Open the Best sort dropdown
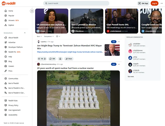The height and width of the screenshot is (126, 165). (39, 36)
